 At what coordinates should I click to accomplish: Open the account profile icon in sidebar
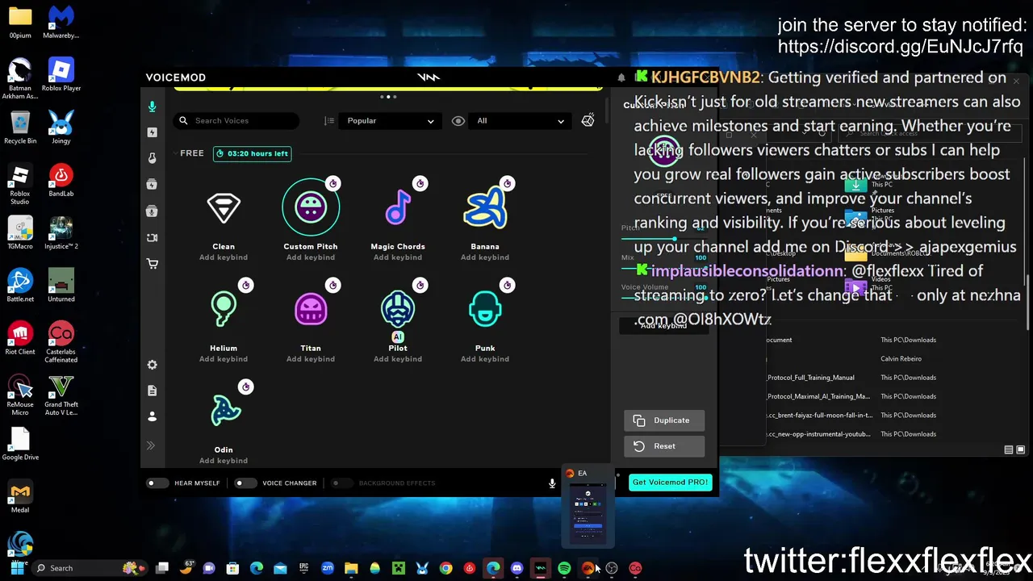coord(152,416)
